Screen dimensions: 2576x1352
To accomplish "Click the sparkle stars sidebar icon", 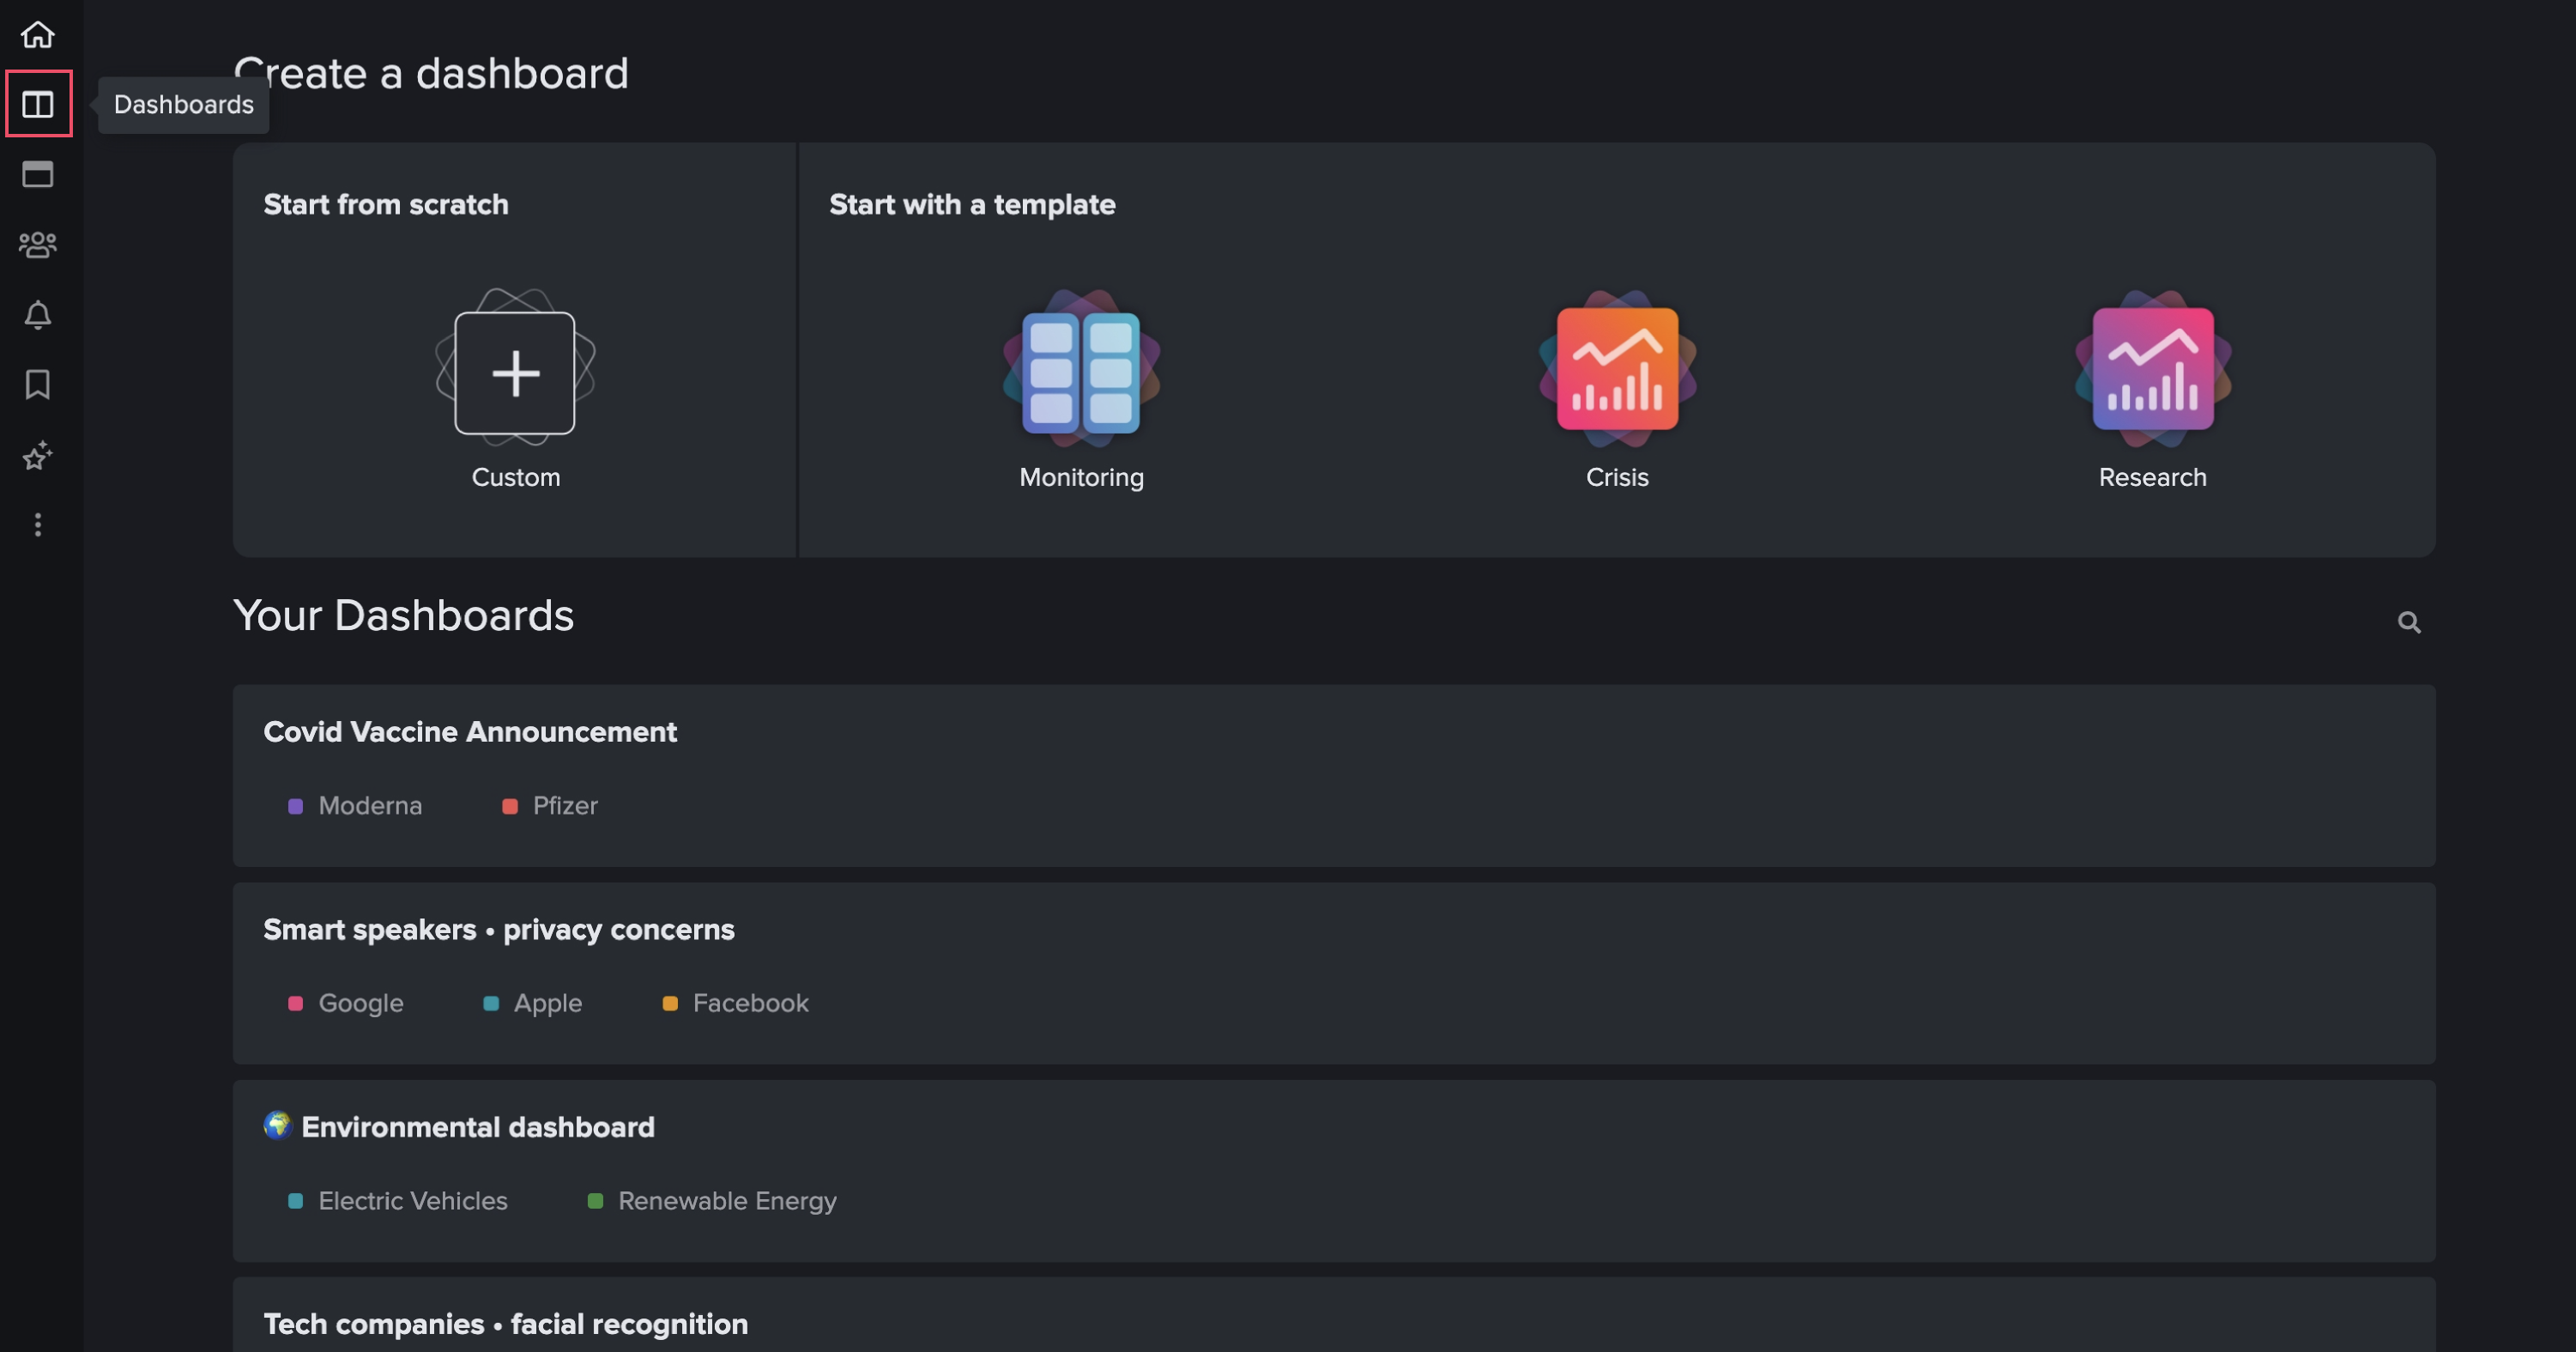I will [x=38, y=455].
